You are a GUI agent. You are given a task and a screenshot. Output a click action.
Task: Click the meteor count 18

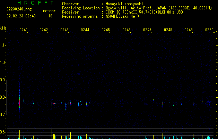tap(50, 16)
